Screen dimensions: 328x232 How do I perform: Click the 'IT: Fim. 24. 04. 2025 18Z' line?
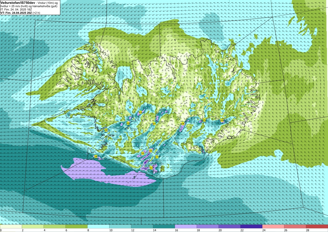(16, 9)
